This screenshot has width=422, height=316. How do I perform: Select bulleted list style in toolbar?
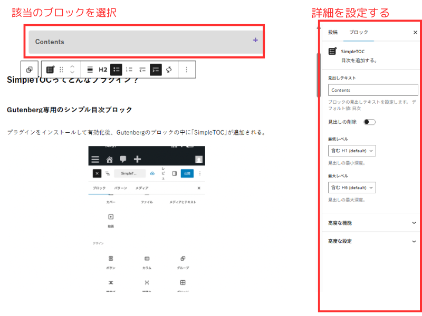coord(116,70)
